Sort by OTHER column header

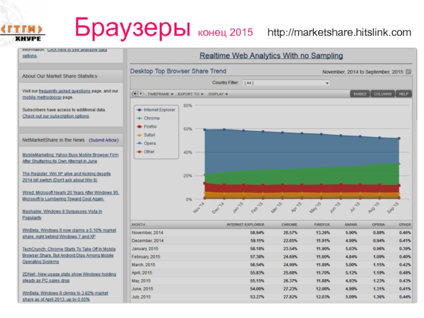[405, 225]
